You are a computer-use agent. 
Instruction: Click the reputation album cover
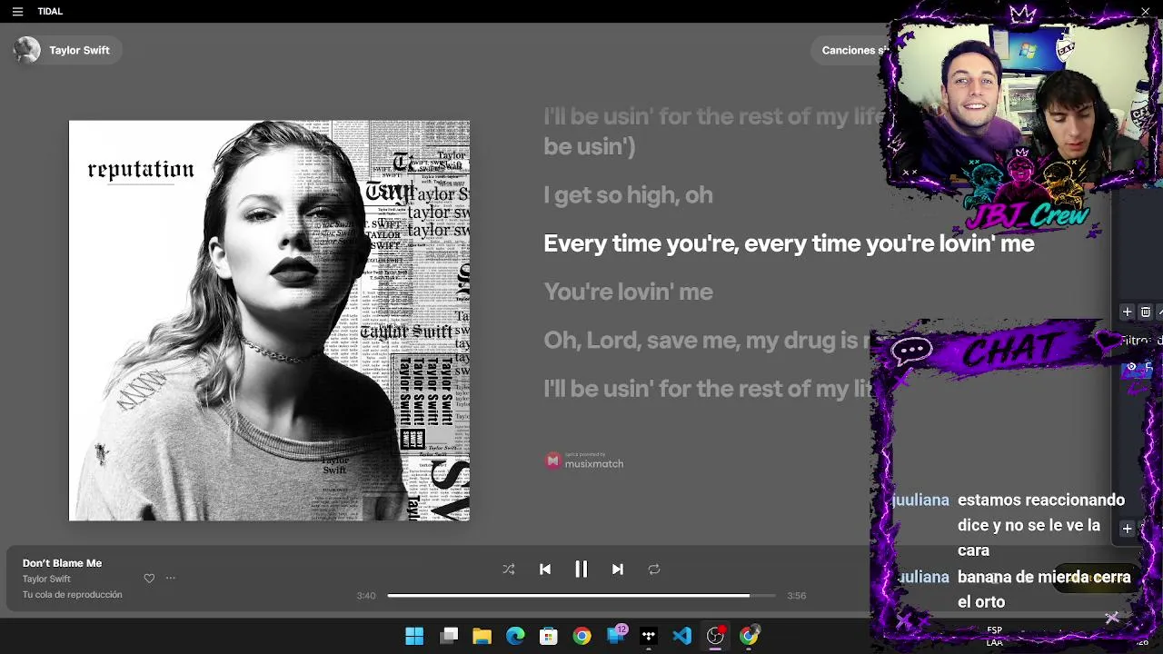click(269, 321)
